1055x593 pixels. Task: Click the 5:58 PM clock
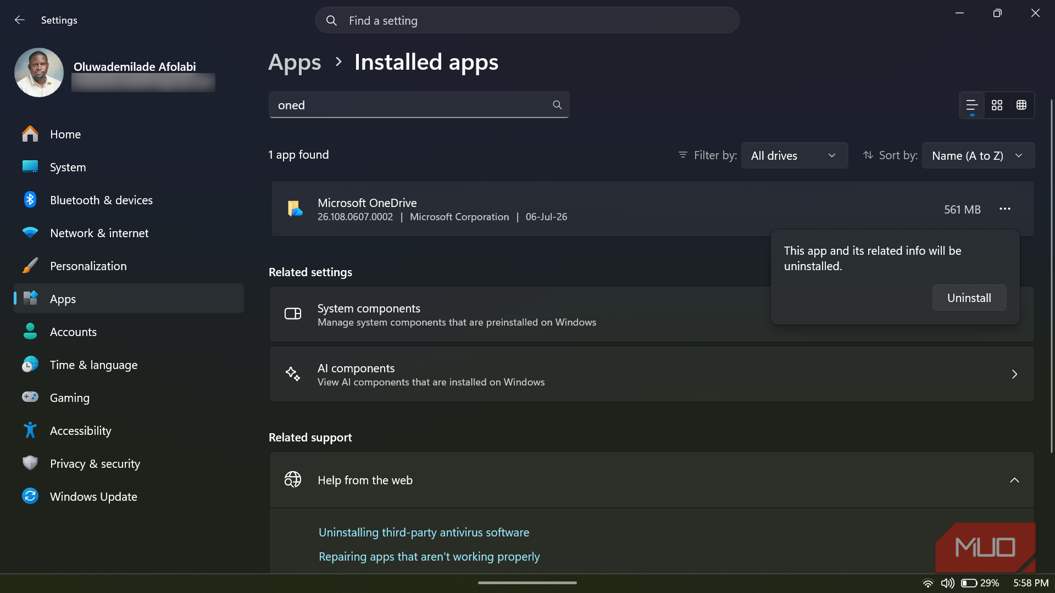click(x=1031, y=583)
